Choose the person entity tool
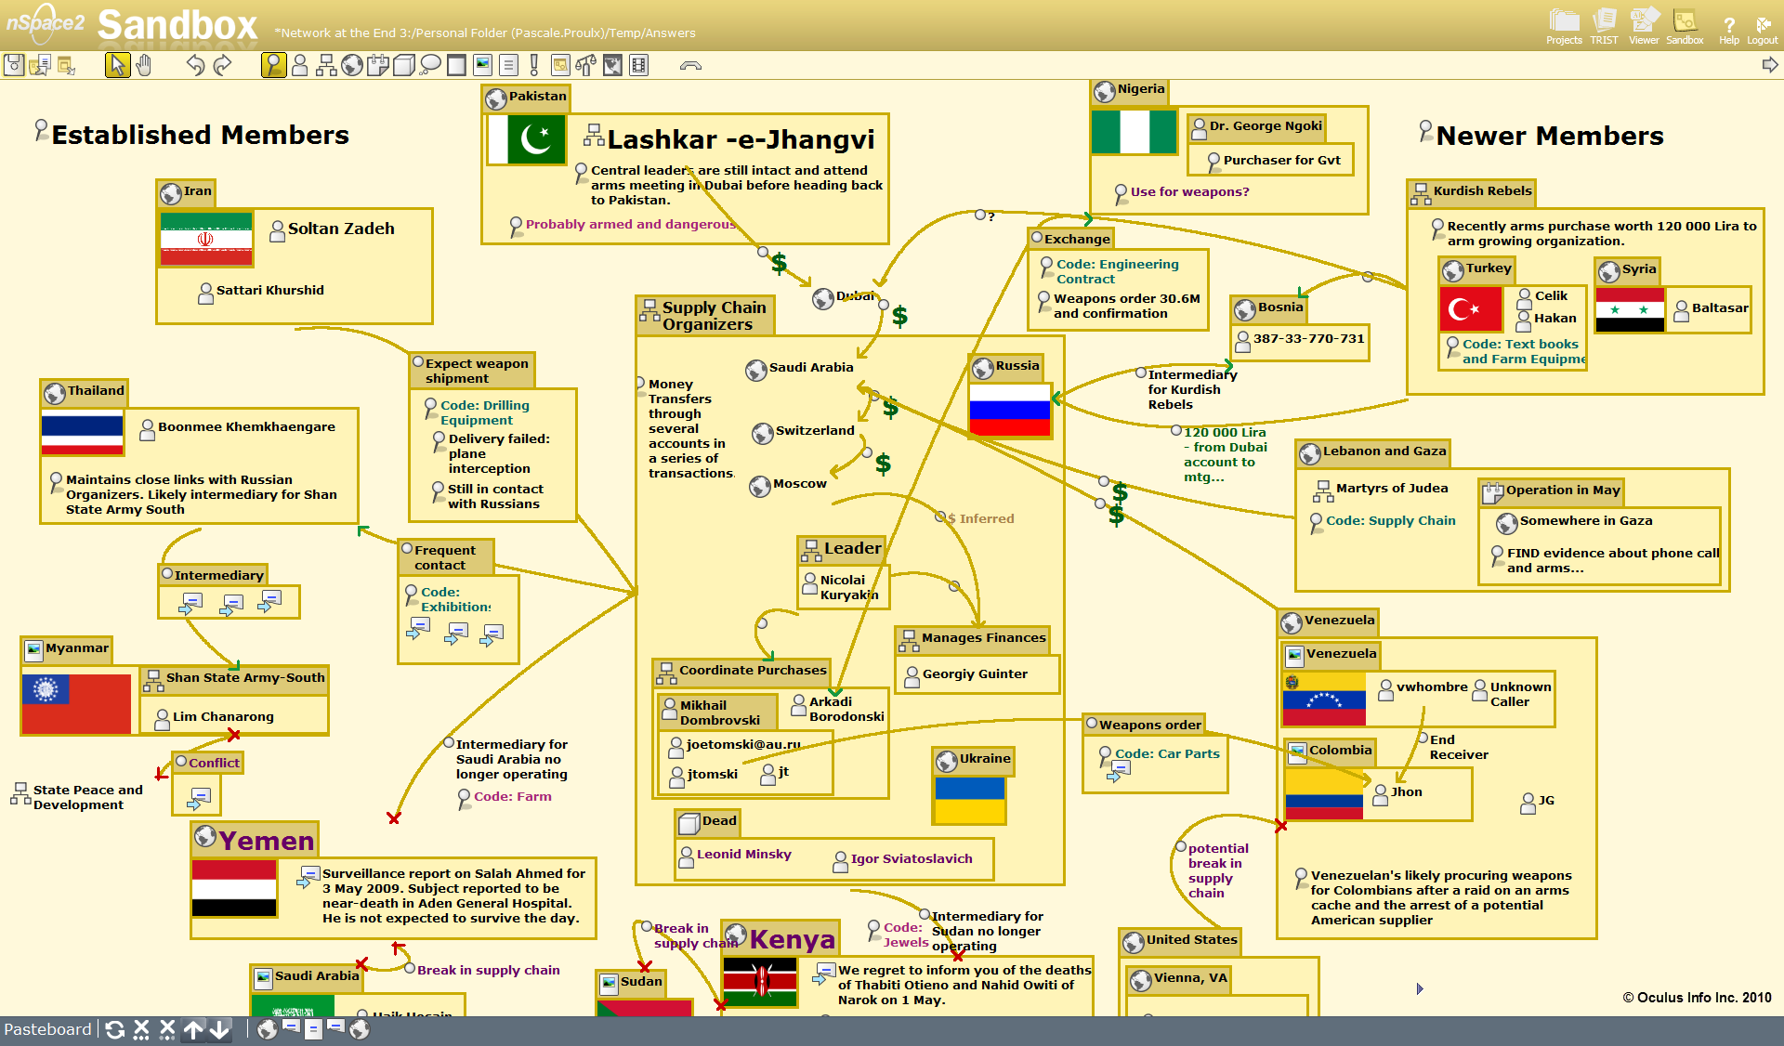The image size is (1784, 1046). [299, 65]
